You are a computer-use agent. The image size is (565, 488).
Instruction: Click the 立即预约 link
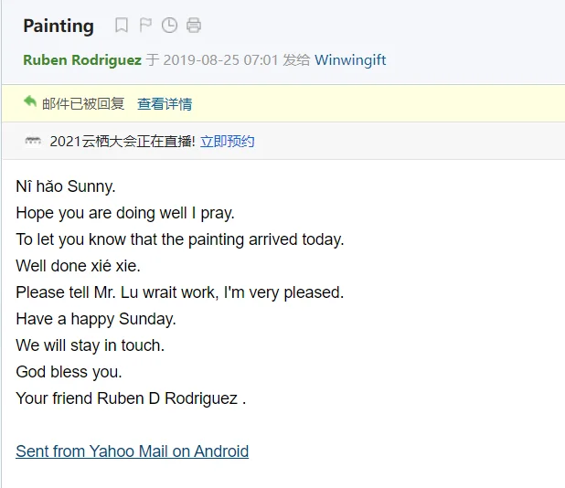pyautogui.click(x=227, y=142)
